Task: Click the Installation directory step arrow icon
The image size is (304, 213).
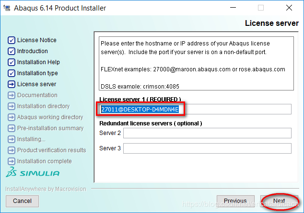Action: [12, 106]
